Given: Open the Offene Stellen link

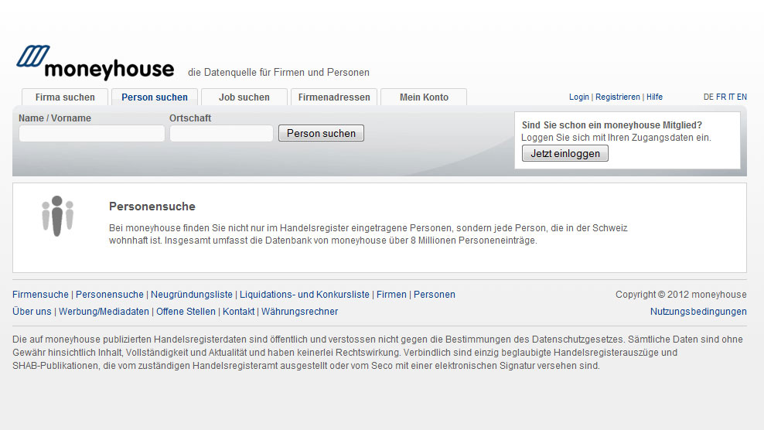Looking at the screenshot, I should click(186, 312).
